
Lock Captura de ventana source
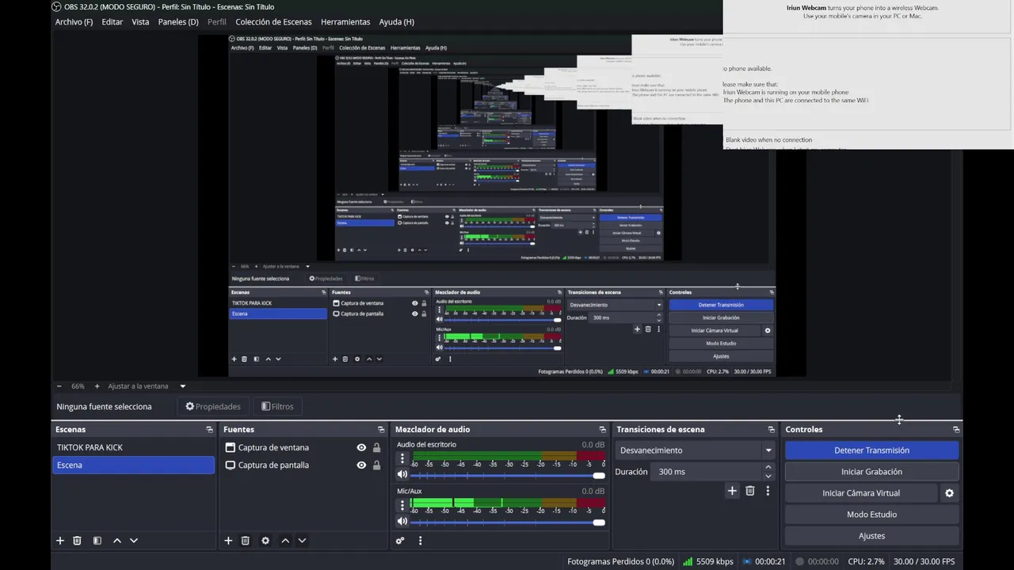(377, 447)
